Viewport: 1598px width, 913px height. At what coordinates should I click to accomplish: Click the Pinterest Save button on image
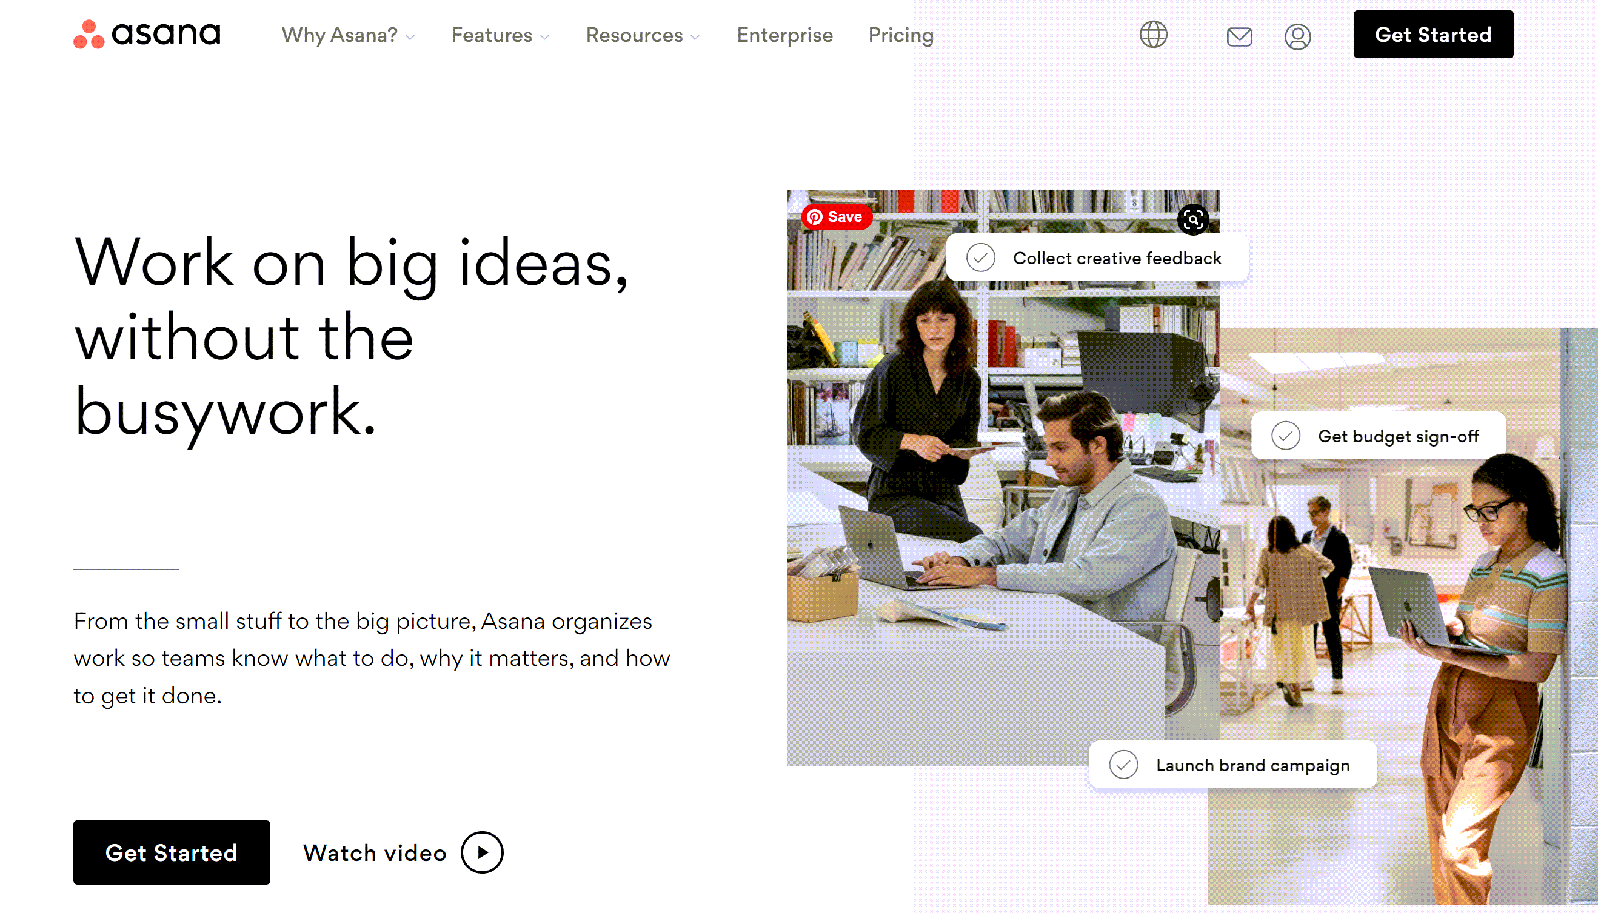tap(835, 217)
